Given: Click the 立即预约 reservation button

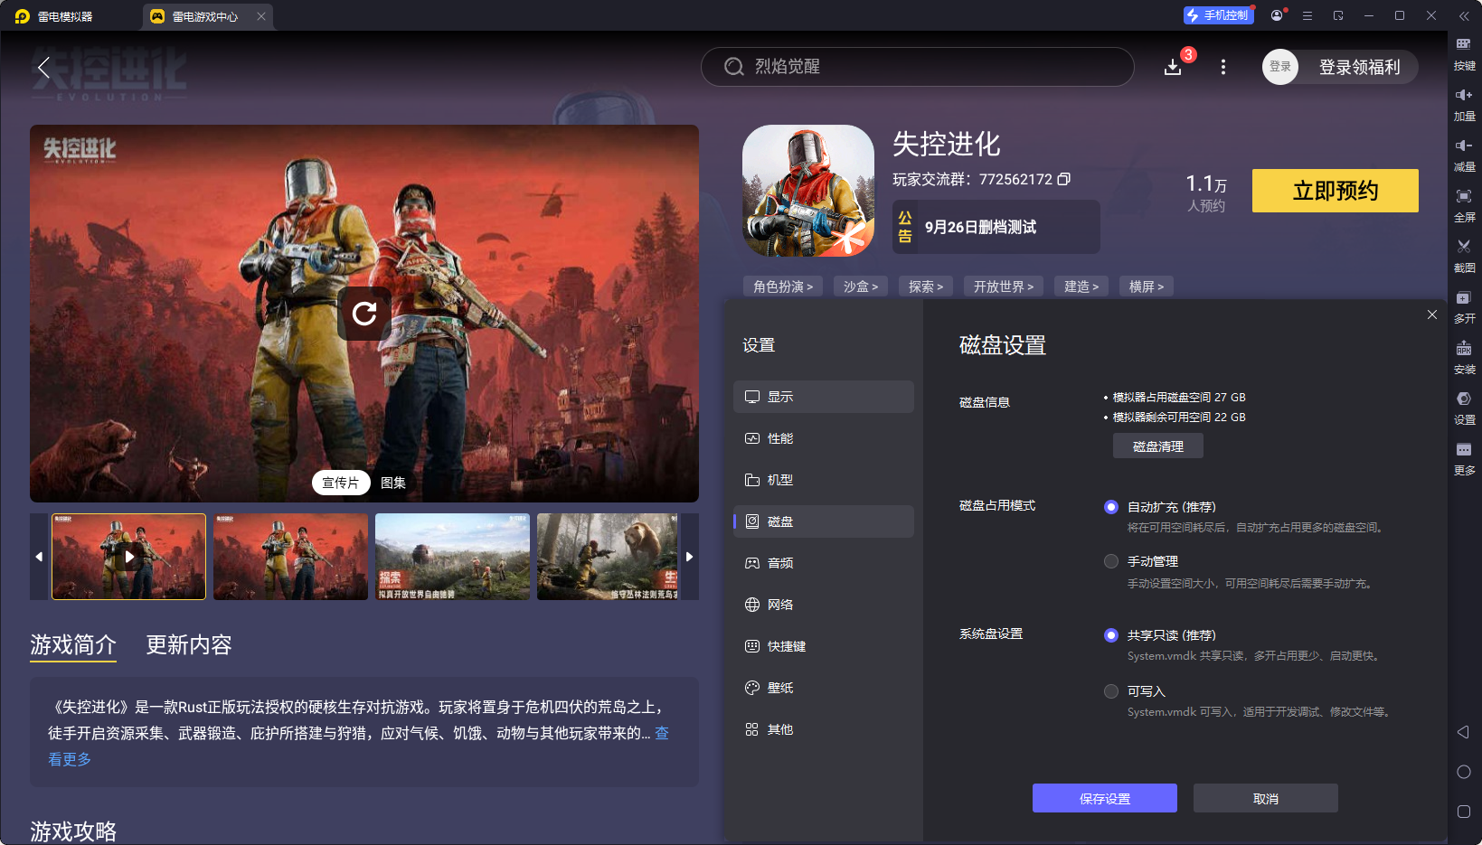Looking at the screenshot, I should (x=1335, y=191).
